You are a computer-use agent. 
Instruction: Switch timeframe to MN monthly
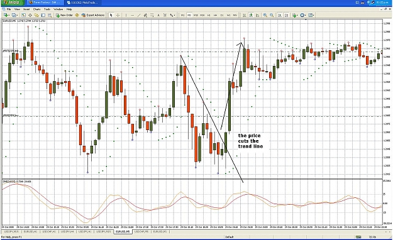[x=235, y=15]
